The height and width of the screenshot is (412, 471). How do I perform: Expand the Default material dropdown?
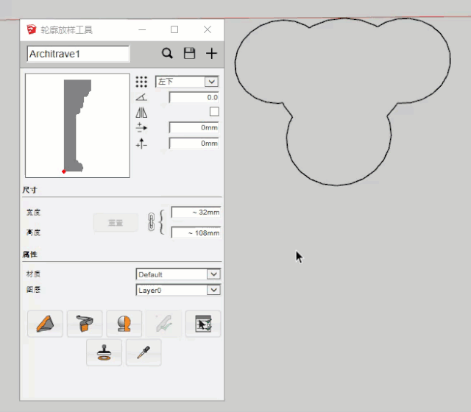click(x=178, y=274)
